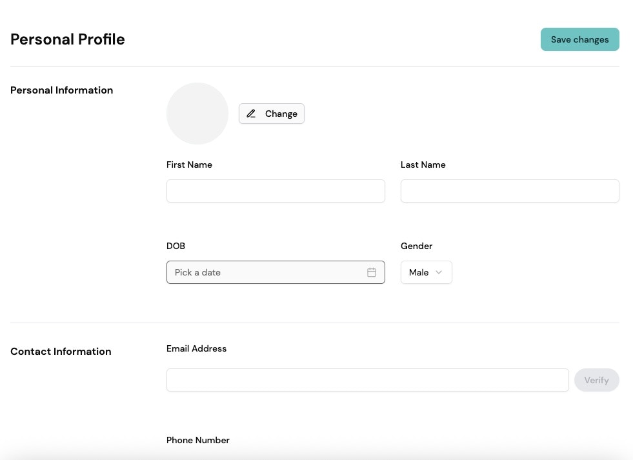This screenshot has width=633, height=460.
Task: Click the Phone Number label
Action: pyautogui.click(x=197, y=440)
